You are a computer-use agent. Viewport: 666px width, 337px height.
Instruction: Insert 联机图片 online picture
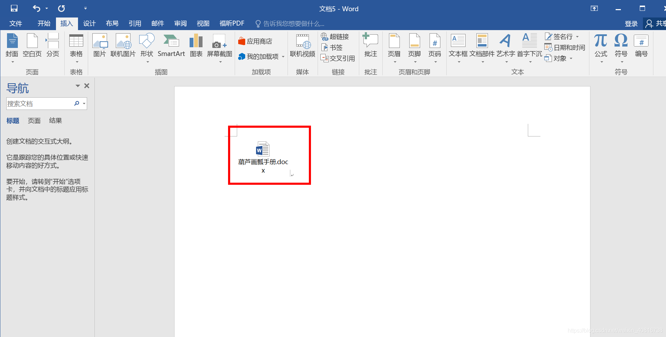coord(123,45)
